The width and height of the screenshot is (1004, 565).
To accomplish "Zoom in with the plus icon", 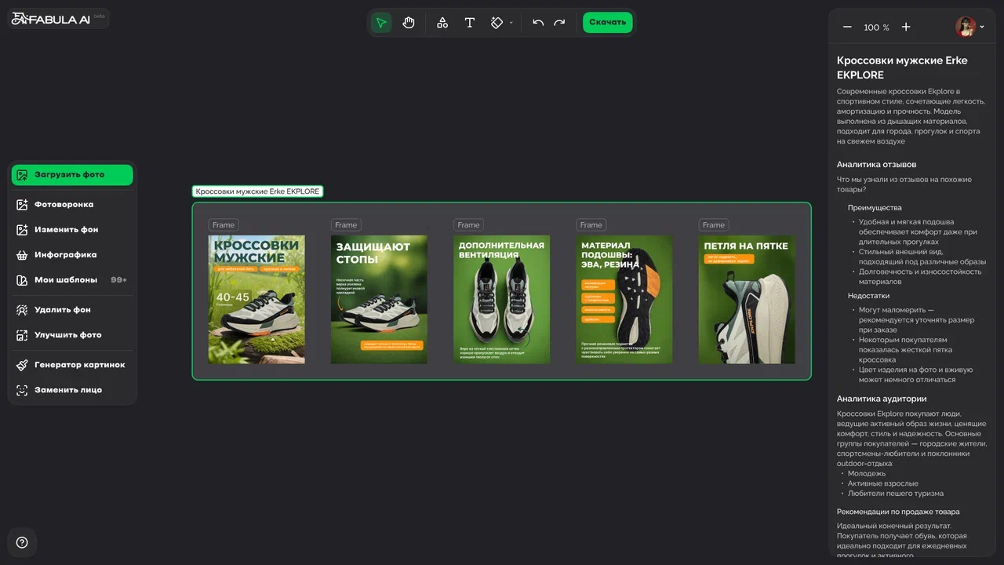I will pyautogui.click(x=906, y=27).
